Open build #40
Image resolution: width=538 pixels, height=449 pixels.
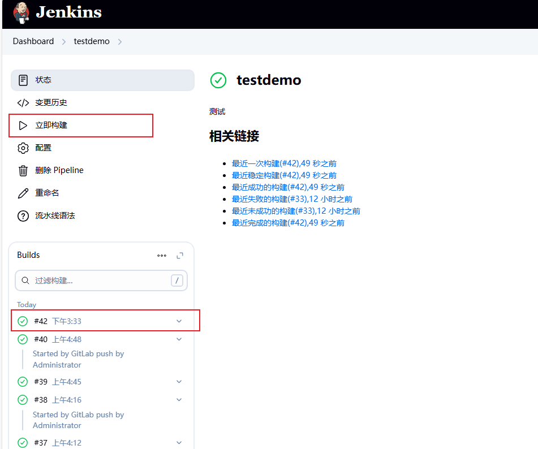tap(41, 339)
